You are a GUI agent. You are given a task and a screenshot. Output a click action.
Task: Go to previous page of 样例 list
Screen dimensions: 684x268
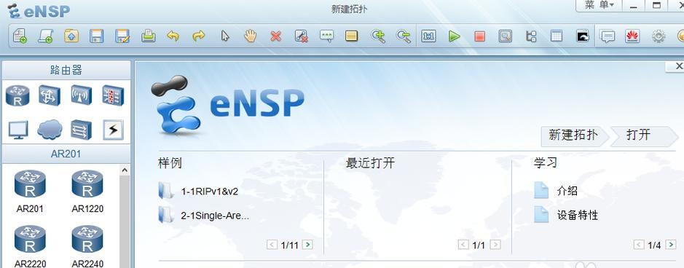click(x=272, y=245)
